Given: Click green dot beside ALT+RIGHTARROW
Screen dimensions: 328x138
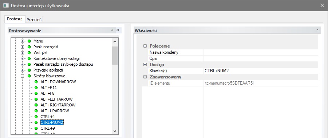Looking at the screenshot, I should pyautogui.click(x=36, y=105).
